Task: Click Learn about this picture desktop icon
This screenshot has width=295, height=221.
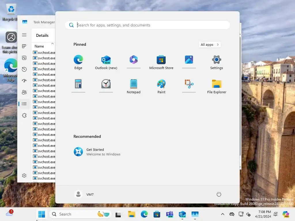Action: coord(10,43)
